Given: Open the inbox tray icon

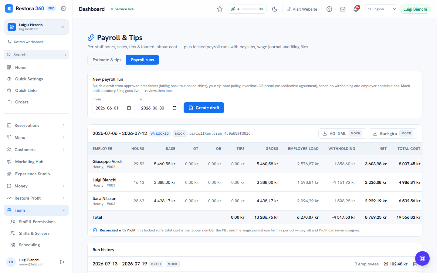Looking at the screenshot, I should 343,9.
